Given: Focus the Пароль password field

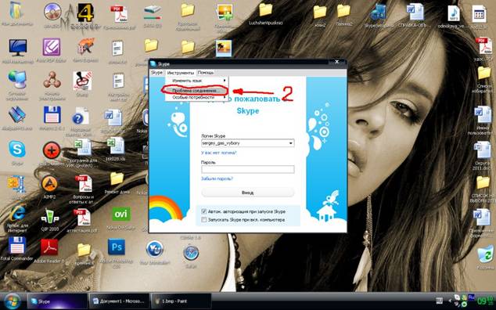Looking at the screenshot, I should click(248, 169).
